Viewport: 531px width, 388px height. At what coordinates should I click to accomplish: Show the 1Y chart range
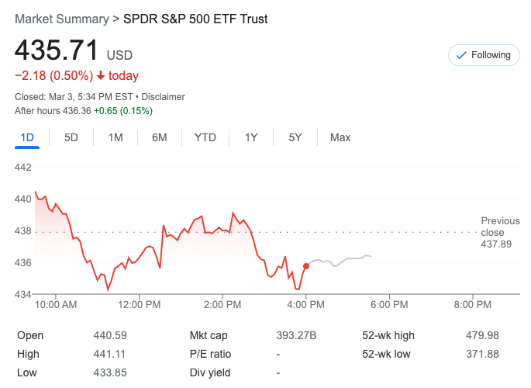pos(251,137)
